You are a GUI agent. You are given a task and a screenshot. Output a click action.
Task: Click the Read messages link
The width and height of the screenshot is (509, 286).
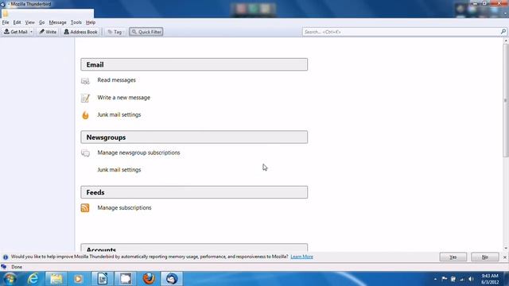[x=117, y=80]
